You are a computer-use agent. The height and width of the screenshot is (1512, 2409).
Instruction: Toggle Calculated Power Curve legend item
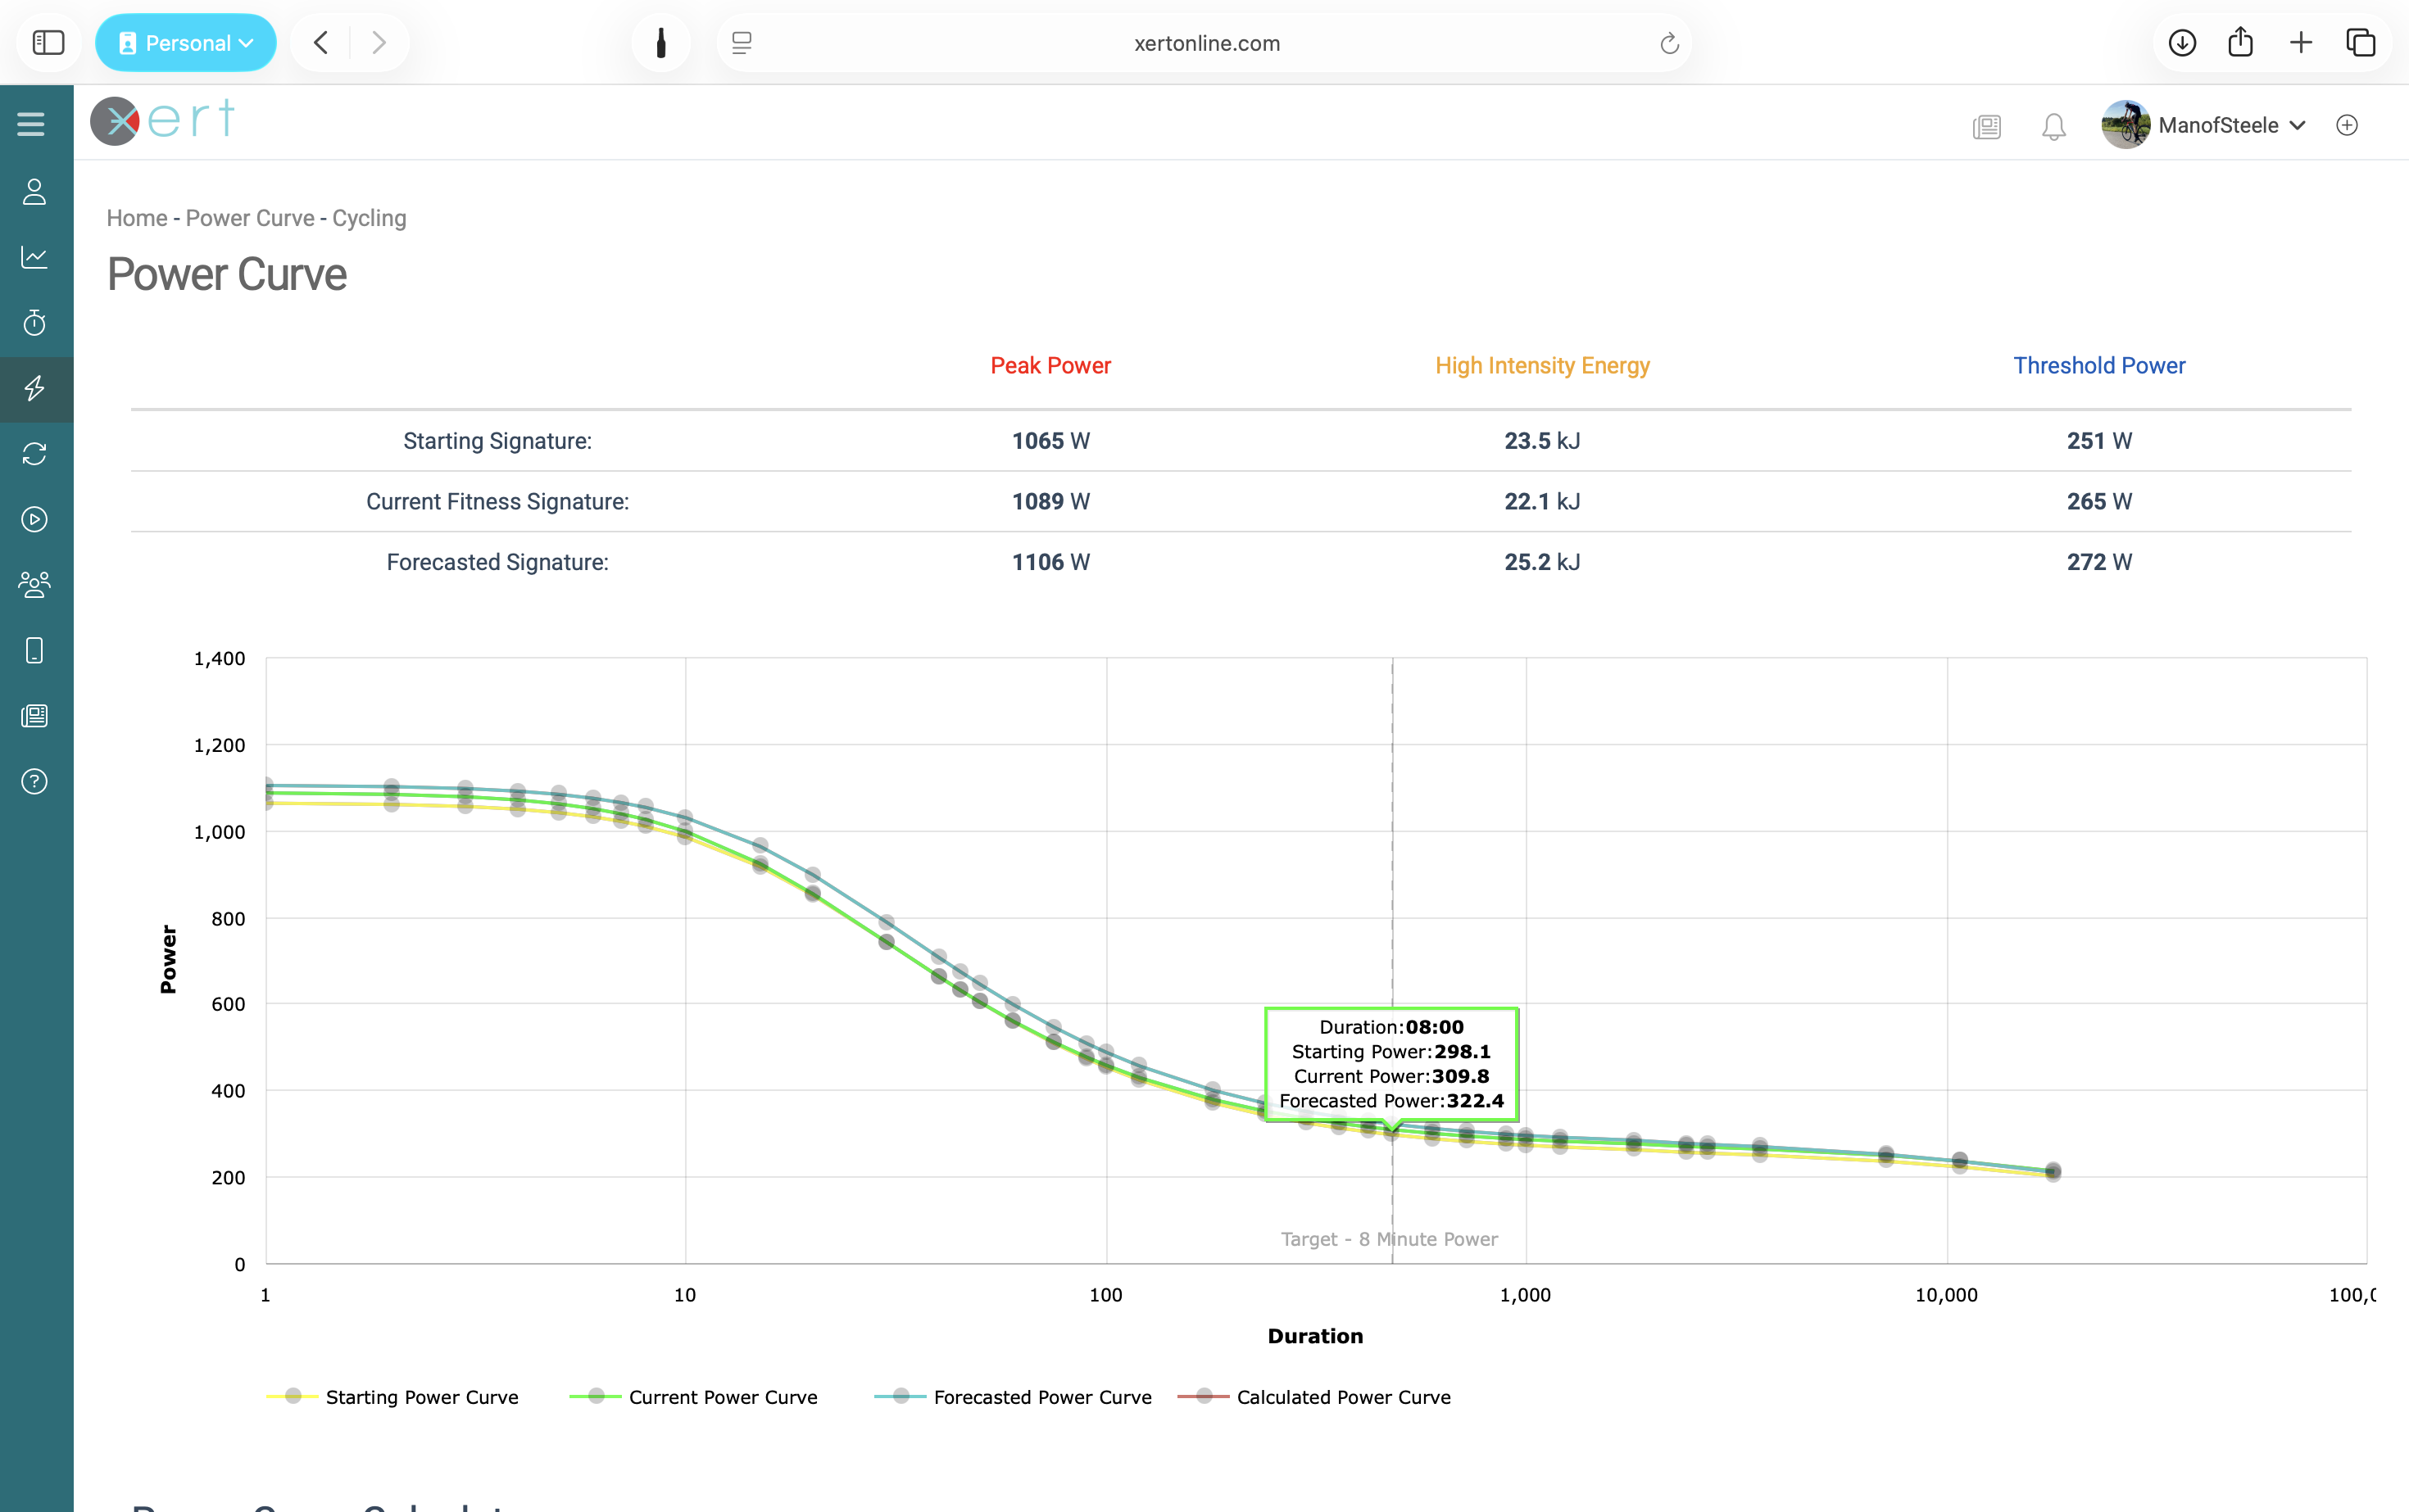click(x=1314, y=1397)
